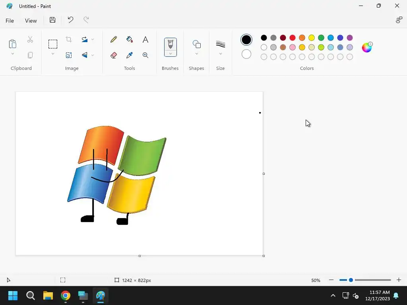Pick the turquoise blue swatch in top row
407x305 pixels.
pos(331,38)
